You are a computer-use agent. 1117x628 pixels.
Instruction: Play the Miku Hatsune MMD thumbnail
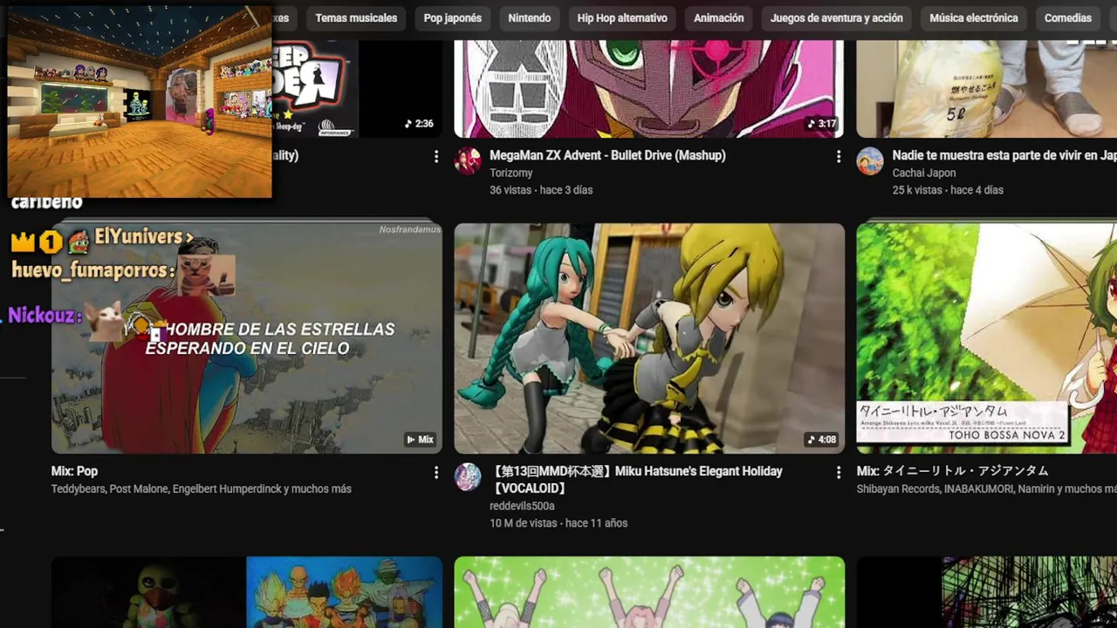pyautogui.click(x=649, y=338)
